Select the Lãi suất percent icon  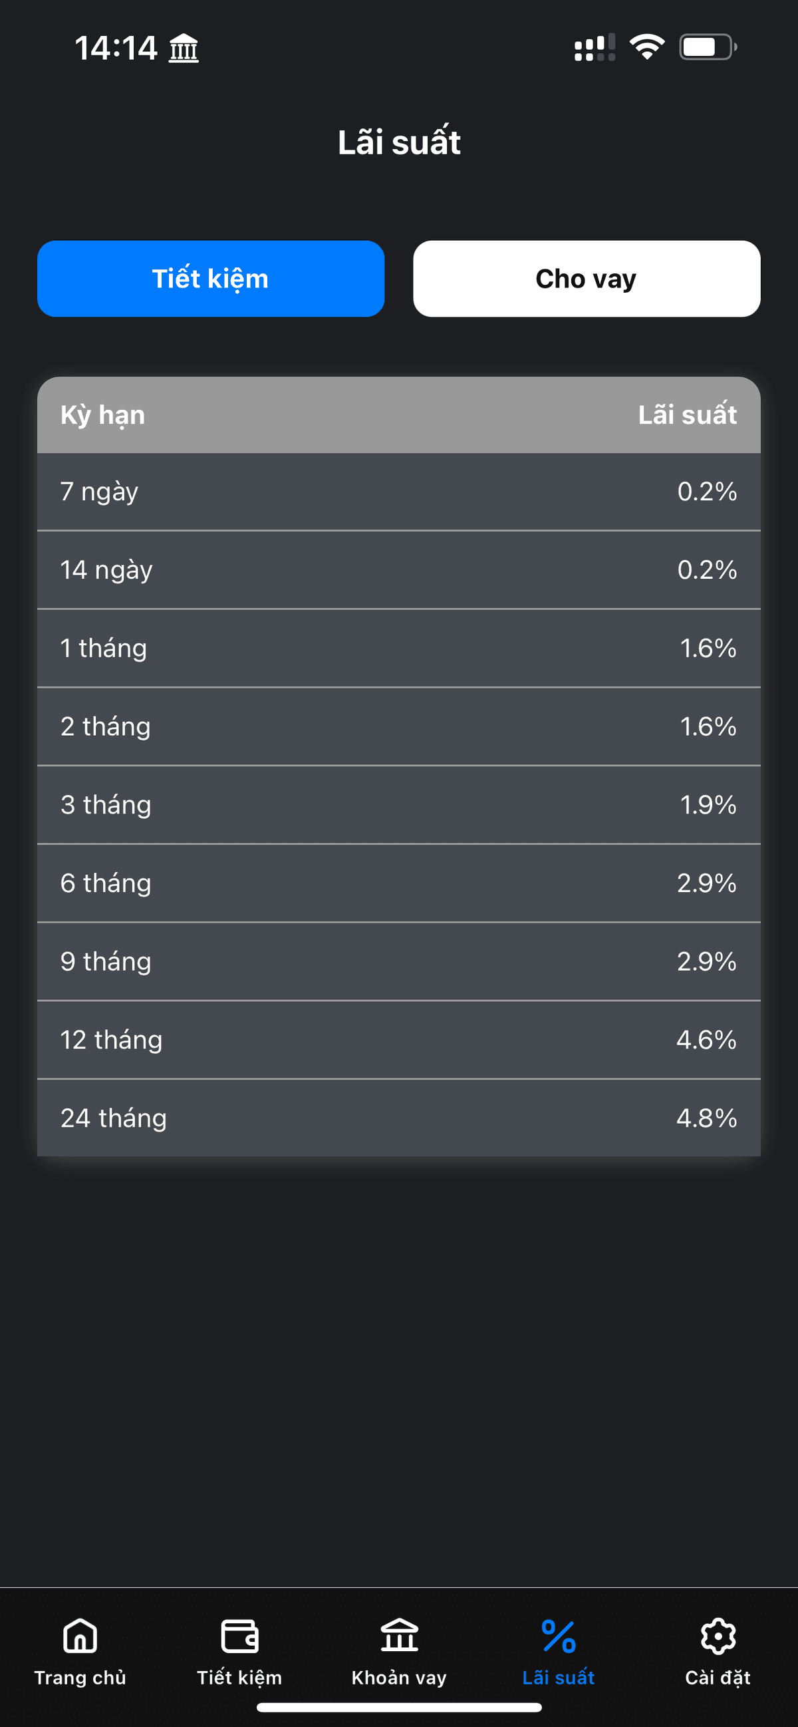tap(558, 1637)
